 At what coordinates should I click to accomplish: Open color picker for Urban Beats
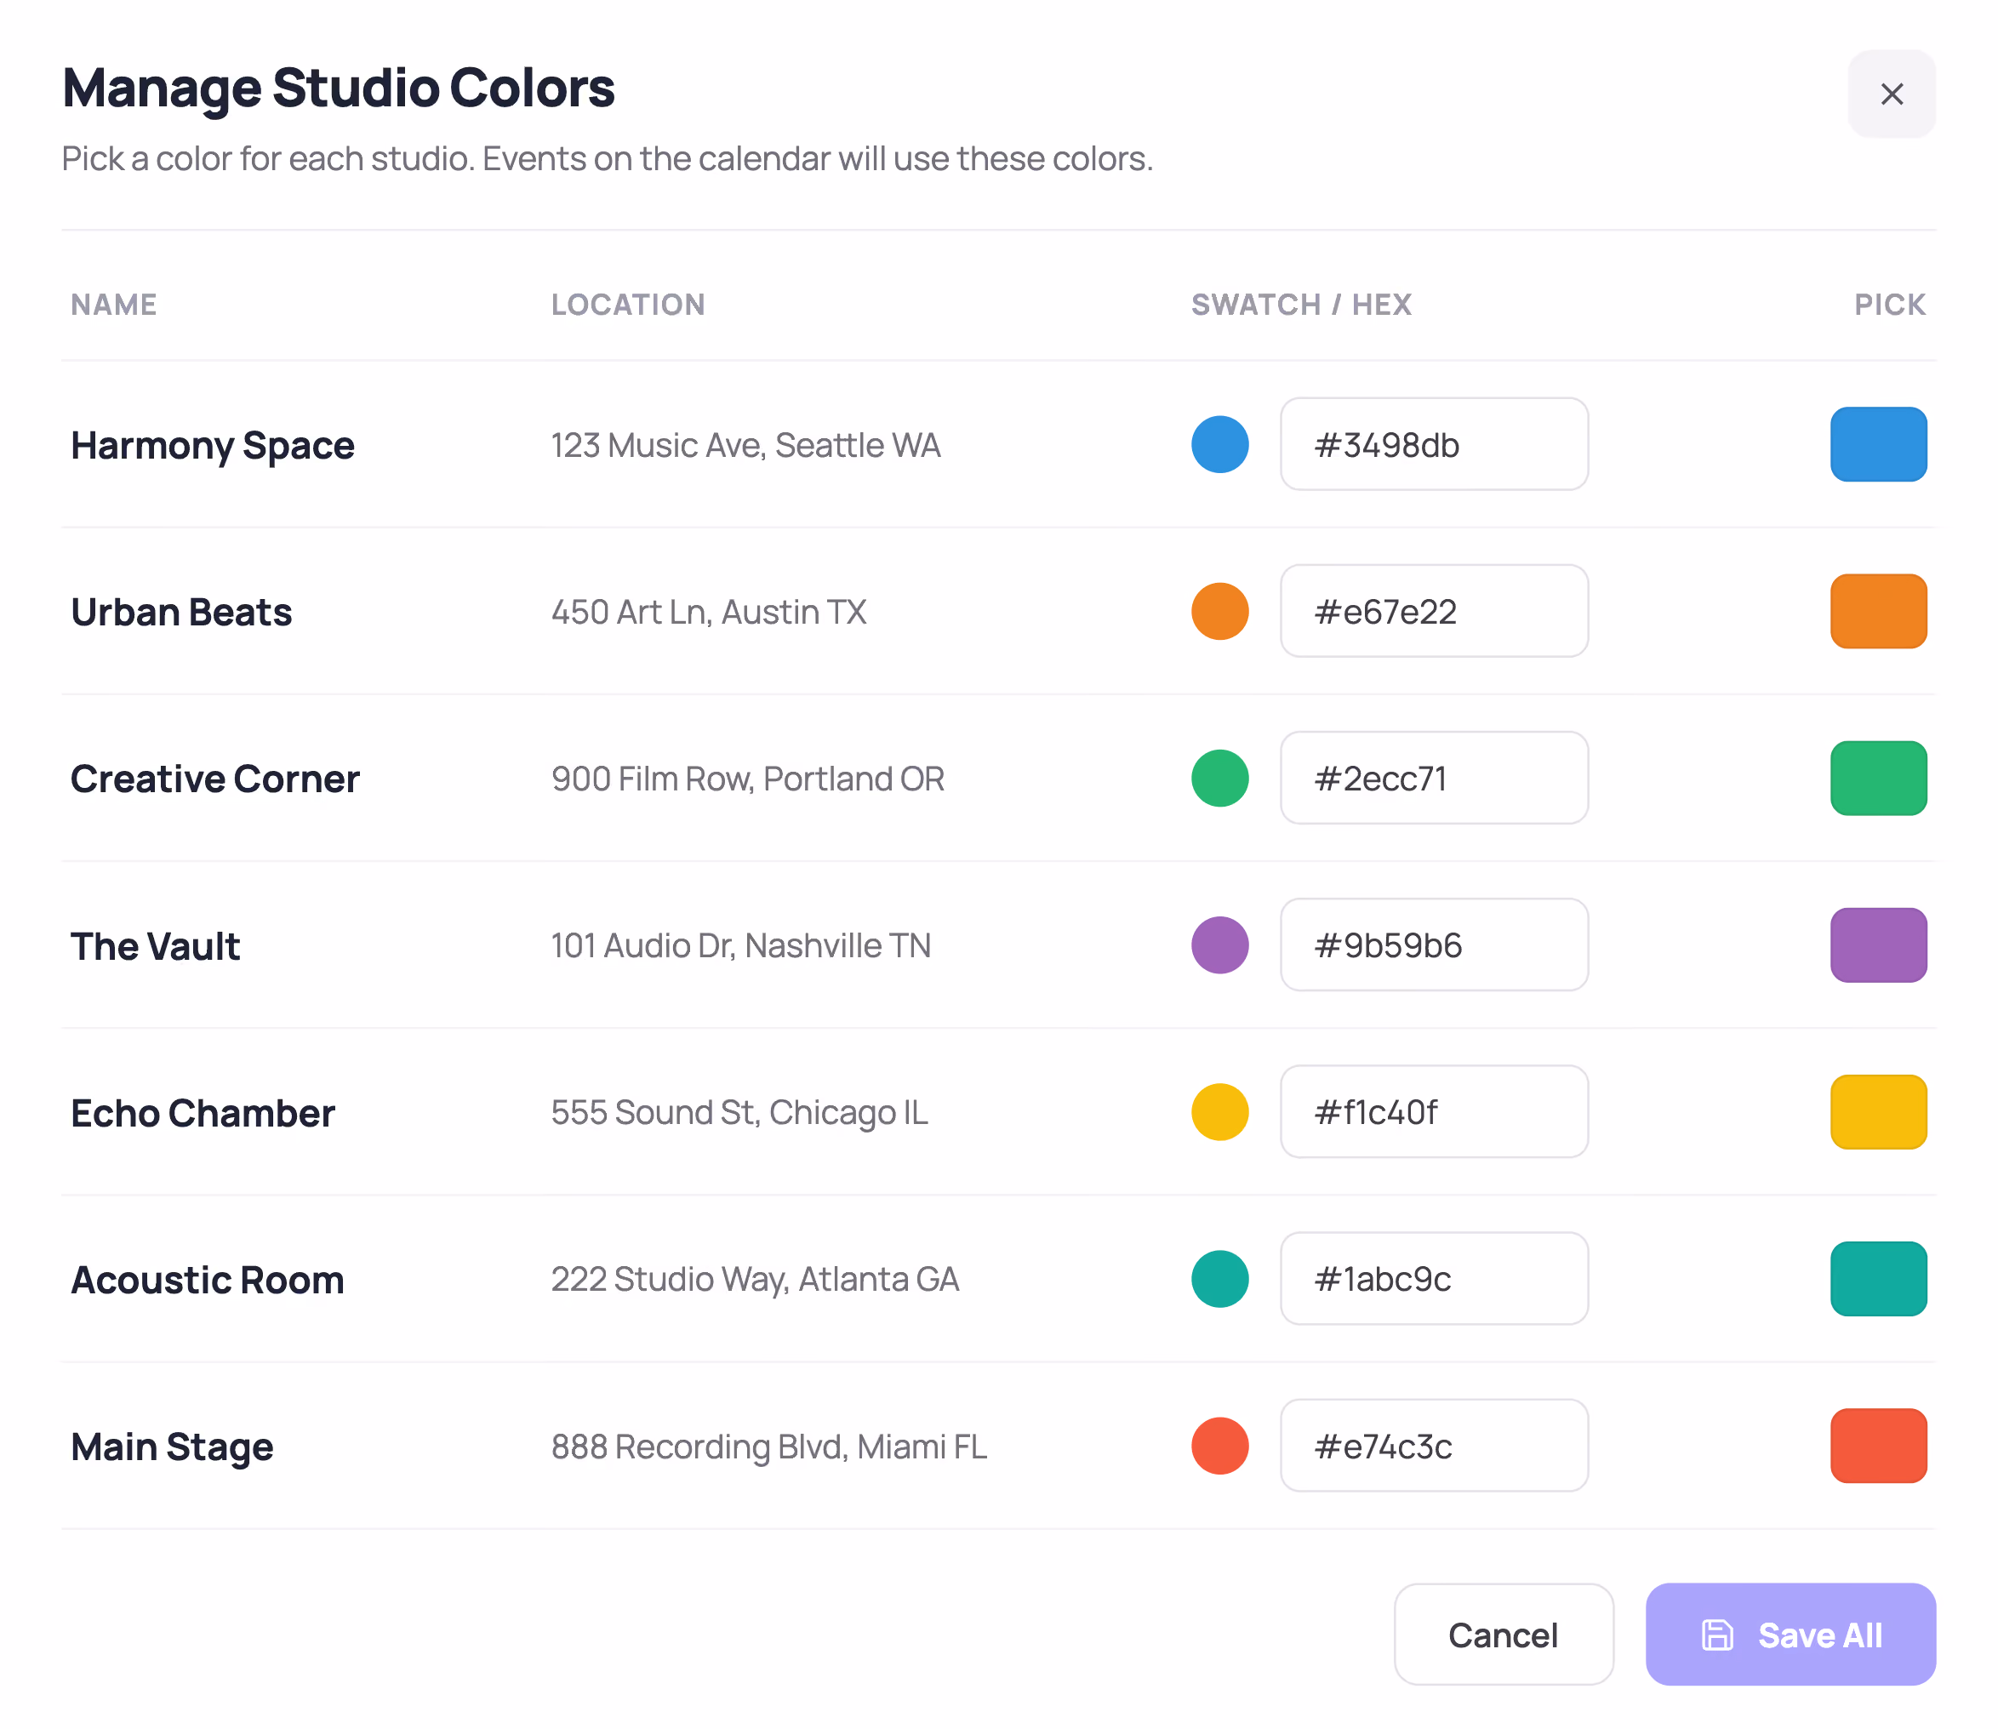pyautogui.click(x=1878, y=611)
